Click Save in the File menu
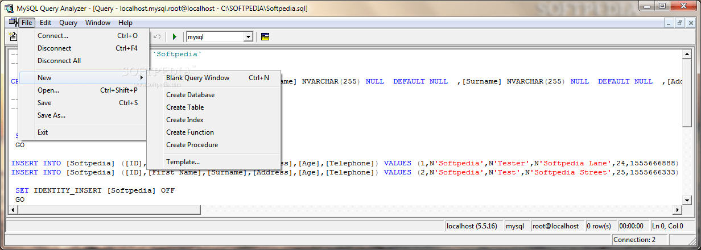The height and width of the screenshot is (250, 701). (84, 103)
